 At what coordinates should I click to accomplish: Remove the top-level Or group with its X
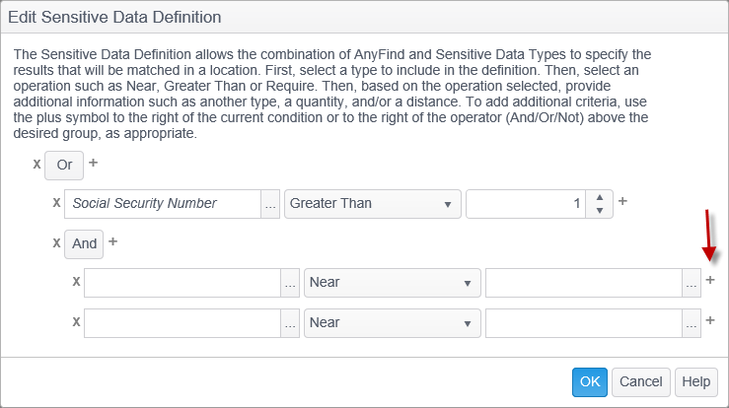(x=36, y=164)
